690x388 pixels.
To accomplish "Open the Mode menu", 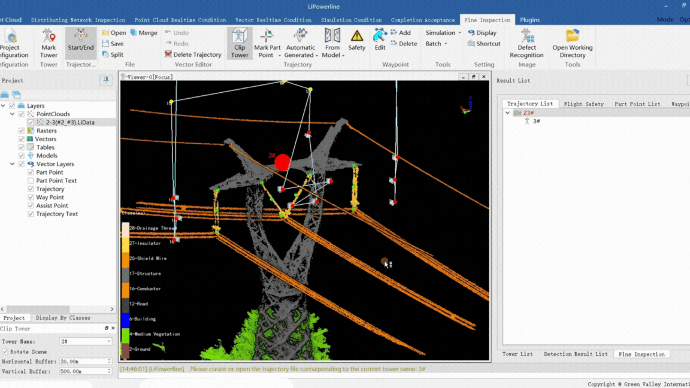I will (x=665, y=19).
